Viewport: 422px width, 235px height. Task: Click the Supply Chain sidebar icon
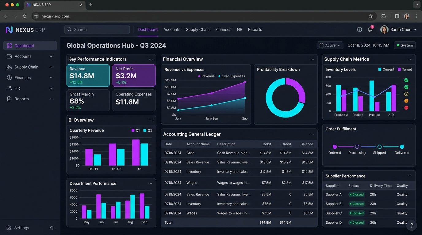click(x=9, y=67)
